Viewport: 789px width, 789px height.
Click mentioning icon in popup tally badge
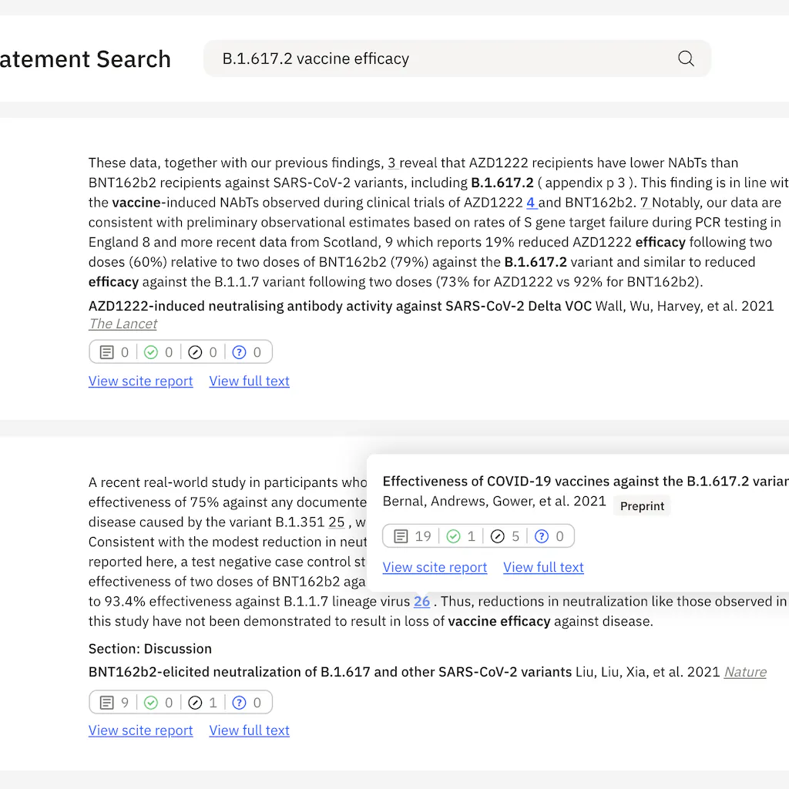point(498,536)
